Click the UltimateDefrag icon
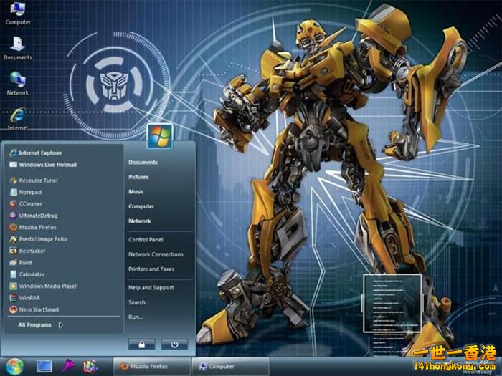This screenshot has width=502, height=376. (13, 216)
